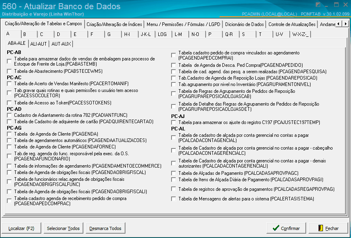This screenshot has height=238, width=351.
Task: Maximize the window
Action: (336, 4)
